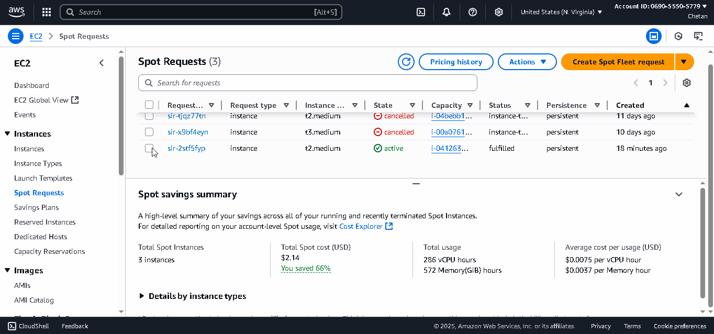Open Capacity Reservations in the sidebar
The width and height of the screenshot is (714, 334).
pyautogui.click(x=49, y=251)
